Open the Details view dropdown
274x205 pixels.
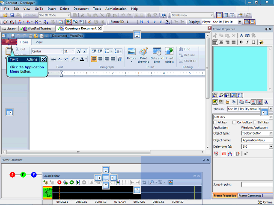click(x=211, y=15)
